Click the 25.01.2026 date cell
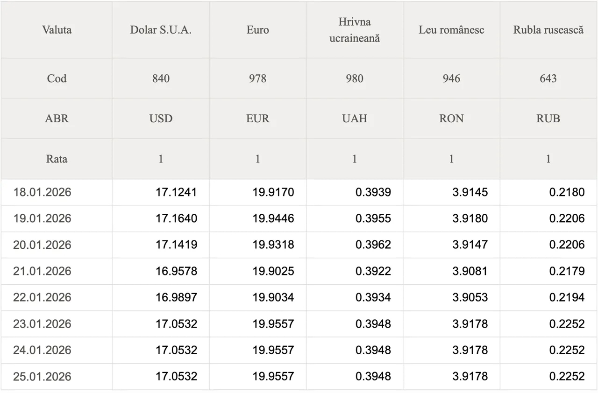Viewport: 598px width, 393px height. (42, 377)
